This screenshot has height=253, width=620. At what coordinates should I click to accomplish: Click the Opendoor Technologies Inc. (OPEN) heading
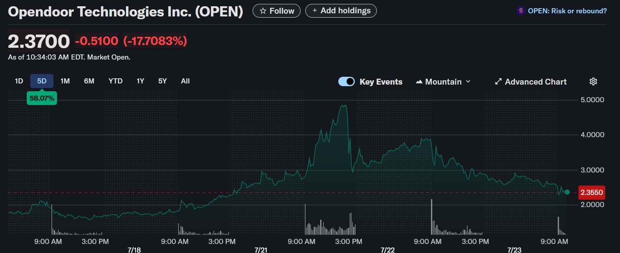pos(126,11)
